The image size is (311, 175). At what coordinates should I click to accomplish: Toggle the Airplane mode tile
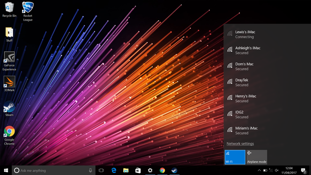257,157
